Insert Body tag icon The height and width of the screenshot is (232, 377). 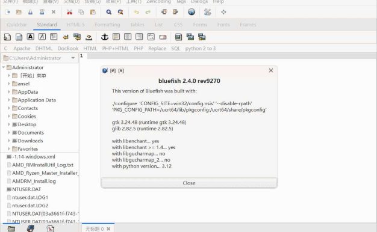(19, 37)
